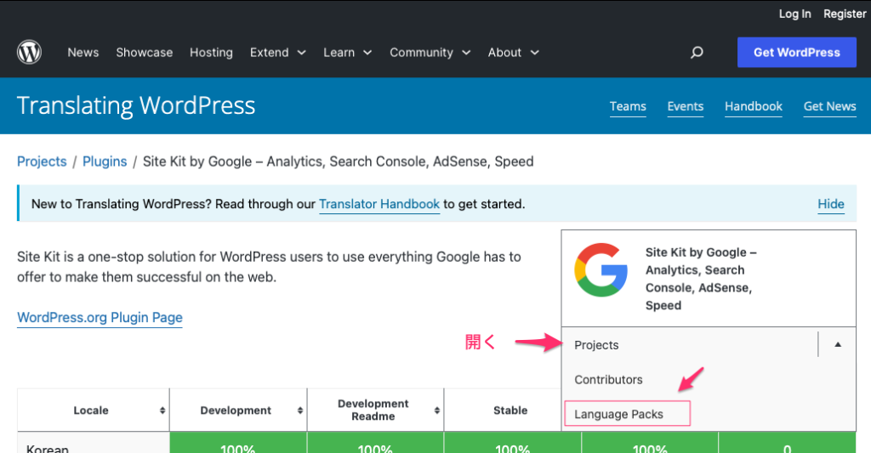Image resolution: width=871 pixels, height=453 pixels.
Task: Open the search magnifier icon
Action: 697,53
